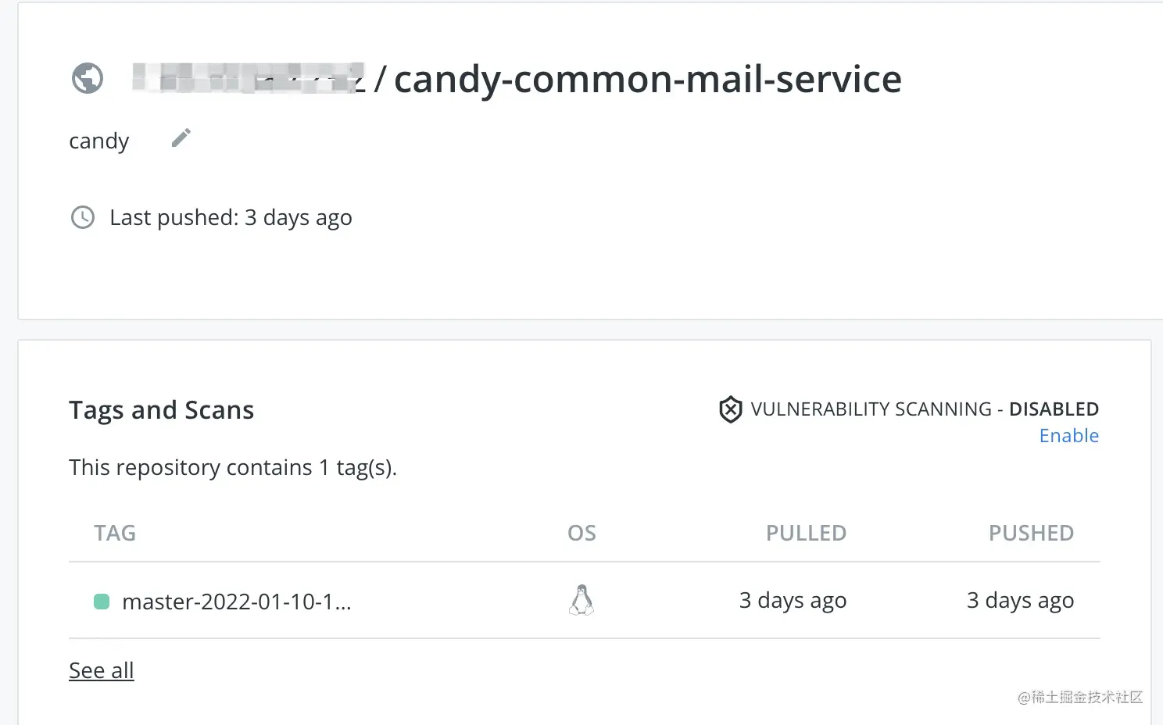Click the public globe icon beside repository name
This screenshot has width=1163, height=725.
click(x=88, y=78)
